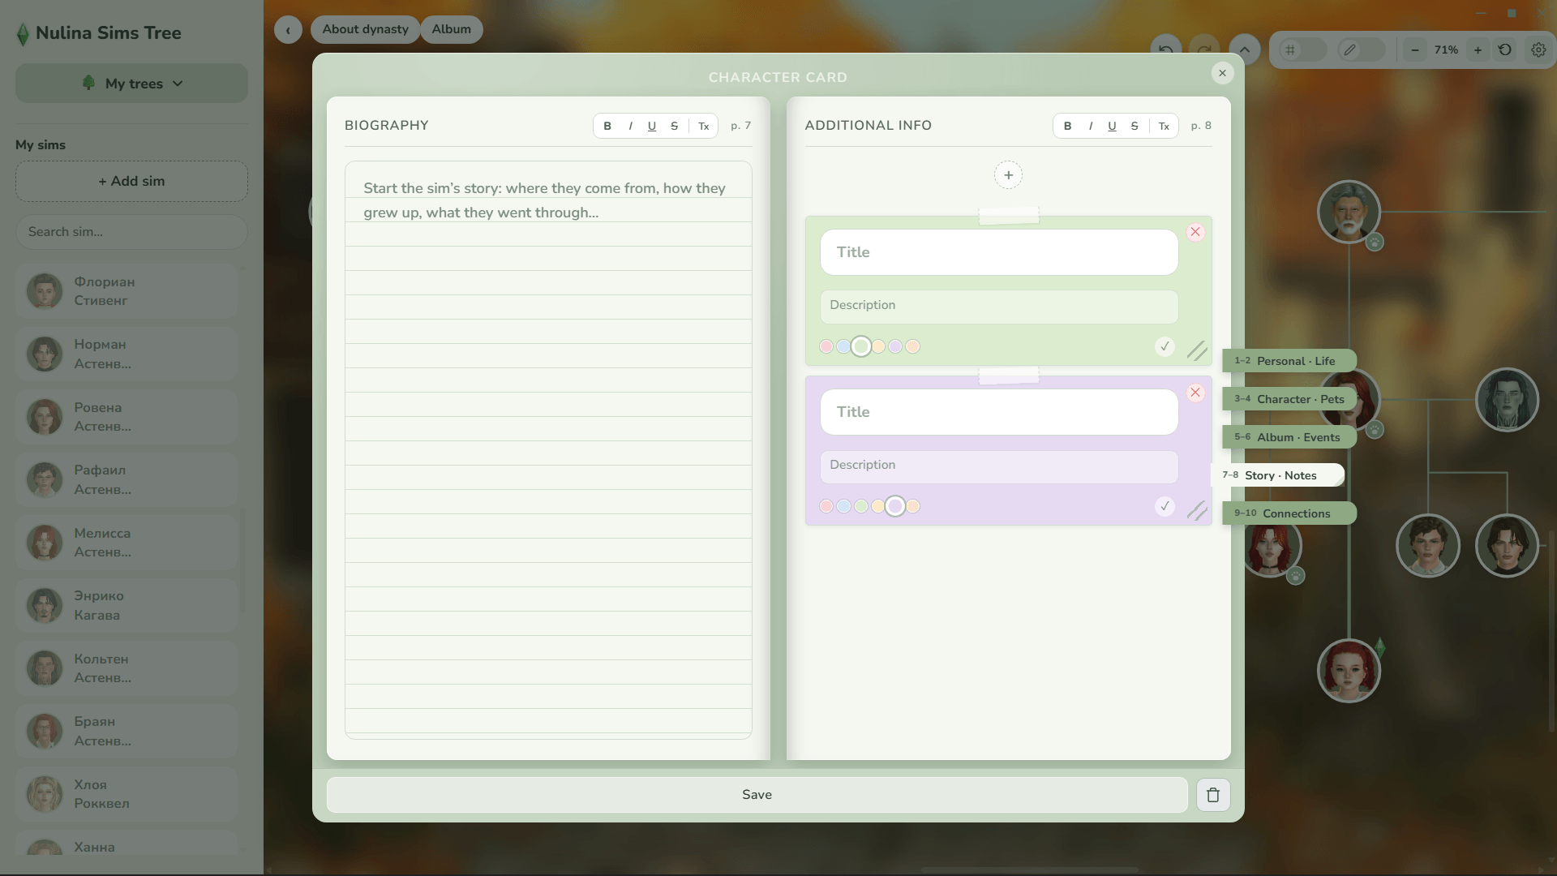The height and width of the screenshot is (876, 1557).
Task: Open the Connections tab
Action: tap(1289, 513)
